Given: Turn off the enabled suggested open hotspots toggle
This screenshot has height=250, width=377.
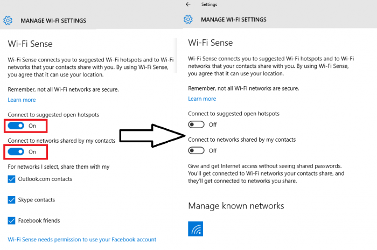Looking at the screenshot, I should tap(16, 126).
